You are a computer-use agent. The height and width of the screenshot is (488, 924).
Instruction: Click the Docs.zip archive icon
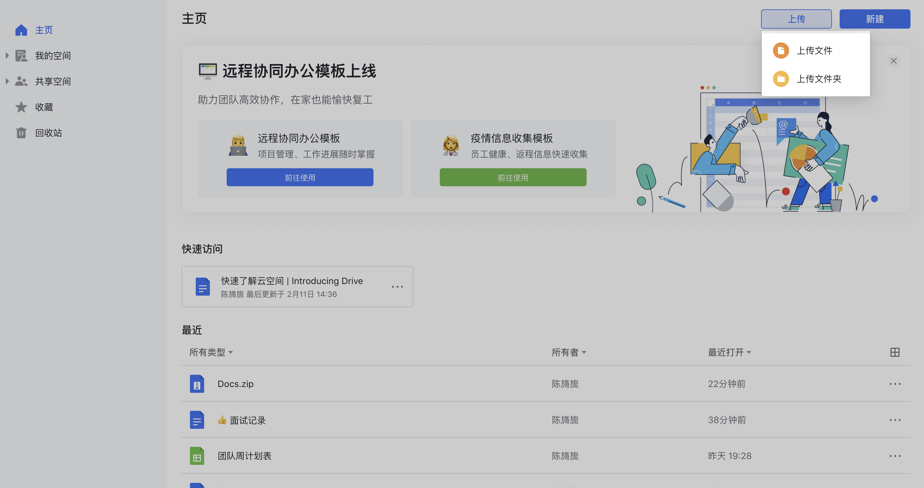(x=197, y=383)
